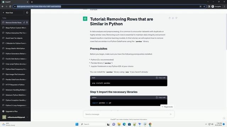Screen dimensions: 227x127
Task: Open the Selenium Python WebDriver chat
Action: point(15,95)
